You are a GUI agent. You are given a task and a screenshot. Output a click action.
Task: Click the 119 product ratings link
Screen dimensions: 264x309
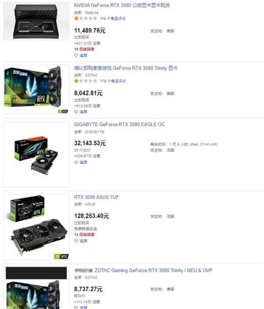[113, 18]
